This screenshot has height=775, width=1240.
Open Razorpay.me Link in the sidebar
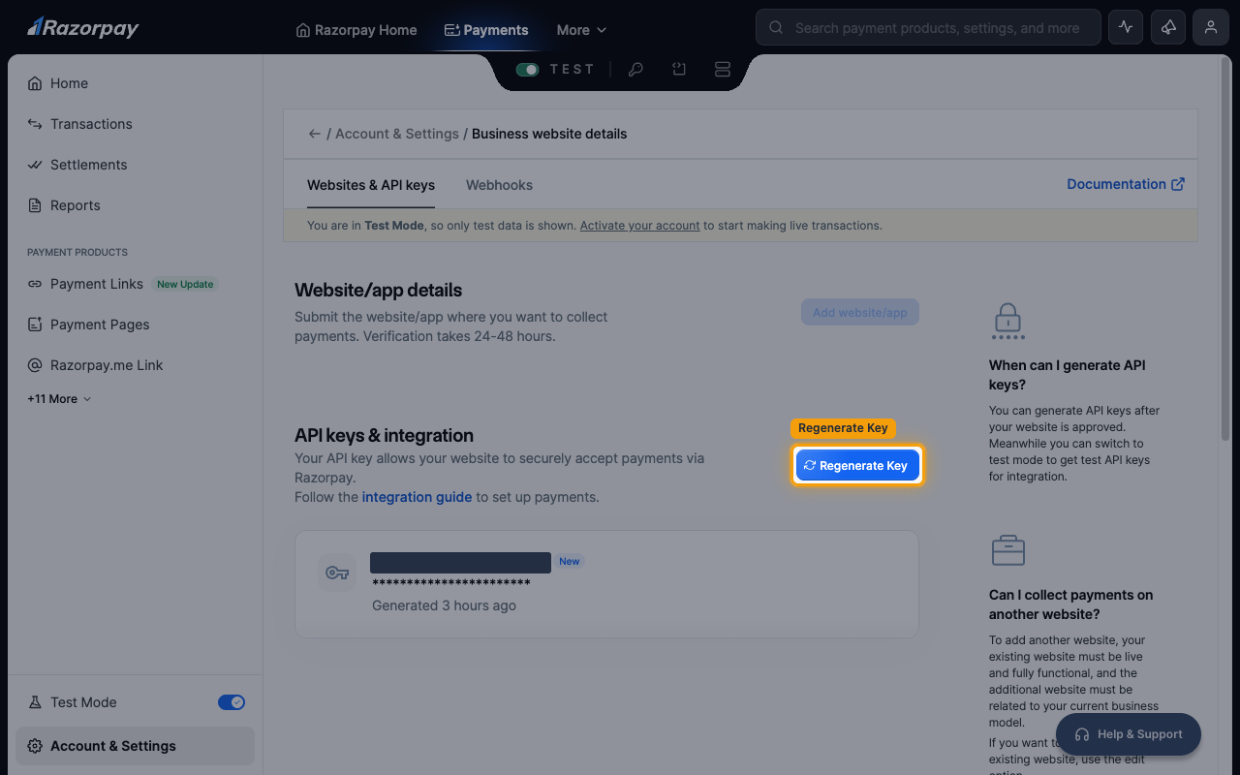(x=135, y=365)
